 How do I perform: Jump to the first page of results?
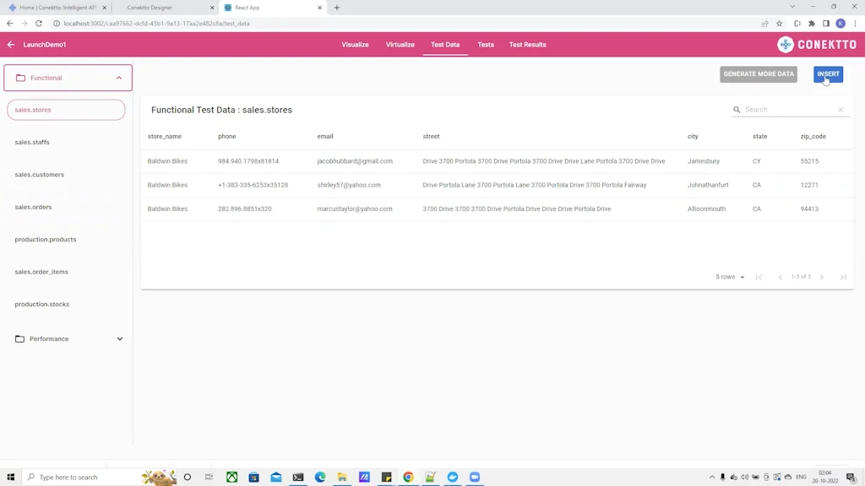(x=759, y=277)
